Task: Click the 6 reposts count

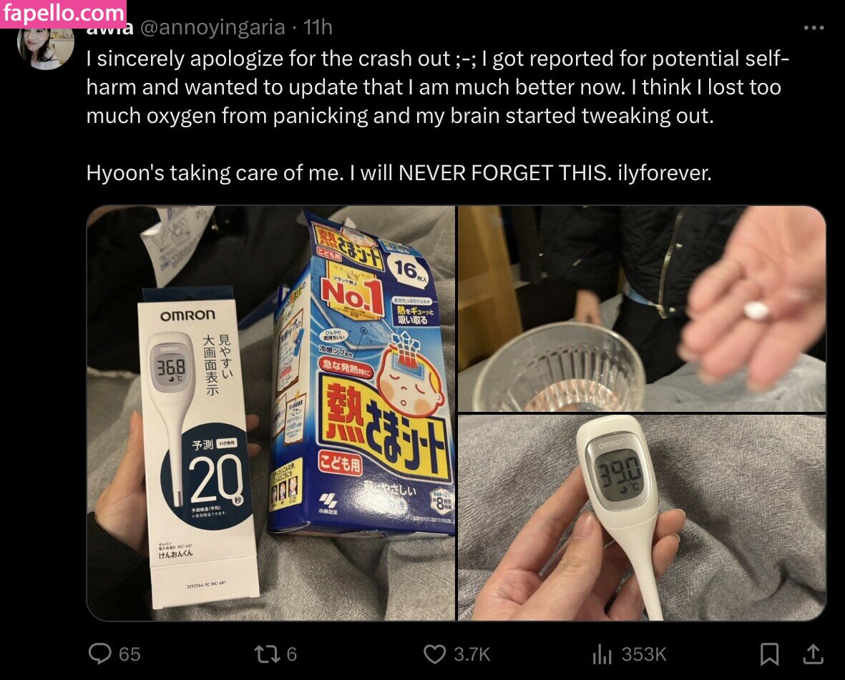Action: 291,654
